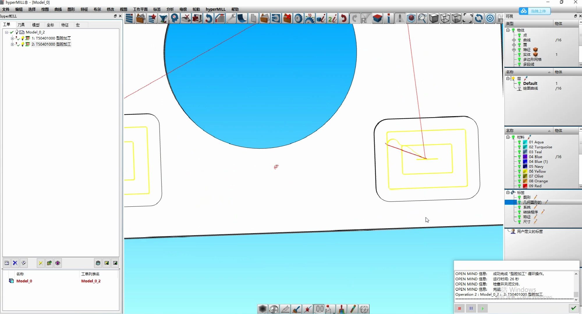The image size is (582, 314).
Task: Click the 09 Red color swatch
Action: click(x=525, y=186)
